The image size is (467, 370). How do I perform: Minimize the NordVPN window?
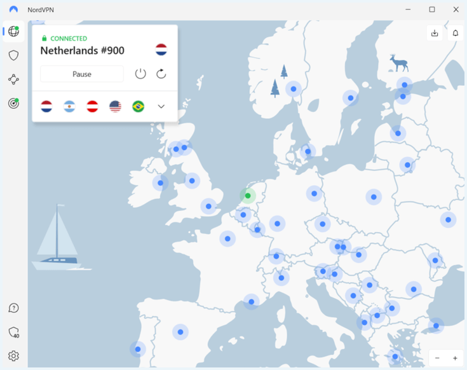(408, 10)
